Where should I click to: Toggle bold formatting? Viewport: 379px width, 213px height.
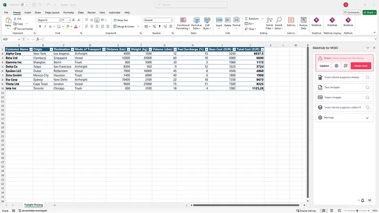[x=40, y=27]
